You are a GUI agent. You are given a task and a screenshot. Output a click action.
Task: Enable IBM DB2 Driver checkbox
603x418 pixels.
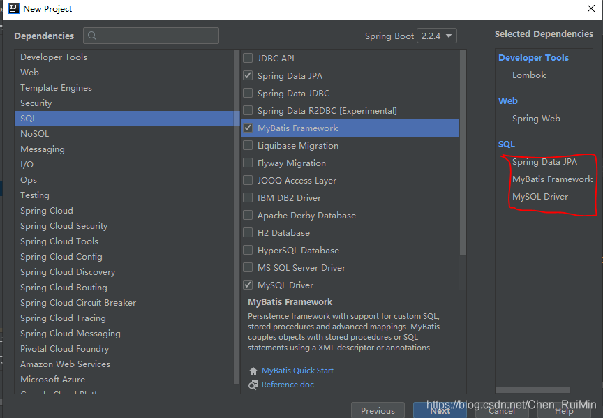tap(248, 197)
